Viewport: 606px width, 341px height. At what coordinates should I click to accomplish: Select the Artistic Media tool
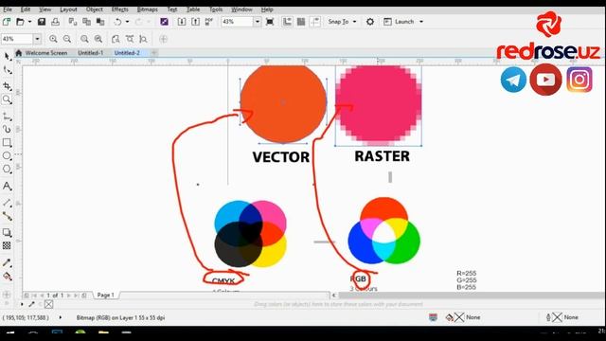click(7, 129)
